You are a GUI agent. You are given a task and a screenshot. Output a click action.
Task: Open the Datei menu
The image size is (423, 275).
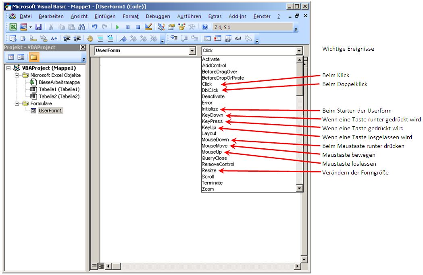coord(26,16)
